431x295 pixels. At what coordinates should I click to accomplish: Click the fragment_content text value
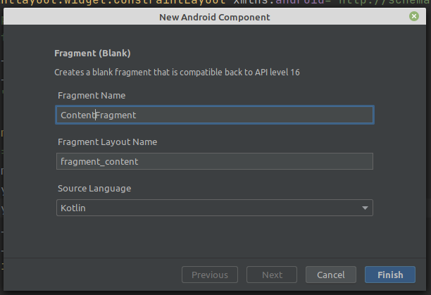pos(99,161)
